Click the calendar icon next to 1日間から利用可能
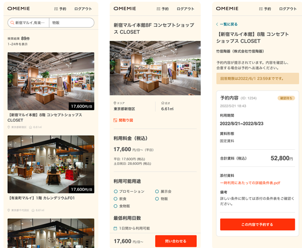 coord(116,228)
